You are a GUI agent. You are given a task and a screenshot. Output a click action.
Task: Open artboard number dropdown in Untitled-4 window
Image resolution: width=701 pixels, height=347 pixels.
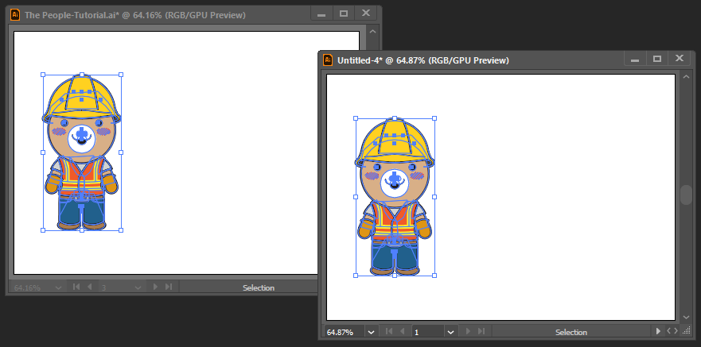click(x=450, y=331)
